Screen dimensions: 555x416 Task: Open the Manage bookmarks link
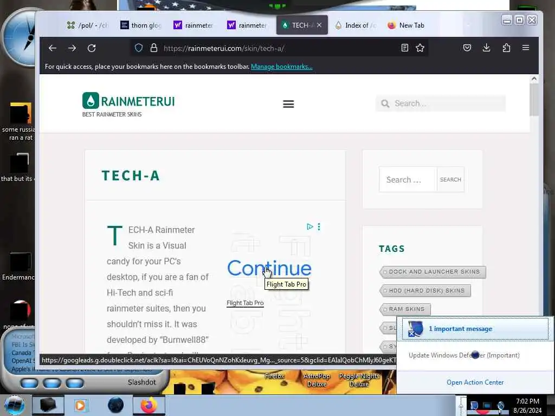click(x=281, y=67)
